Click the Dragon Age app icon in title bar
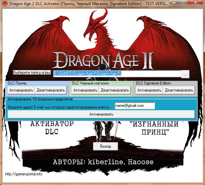This screenshot has height=185, width=205. click(5, 4)
